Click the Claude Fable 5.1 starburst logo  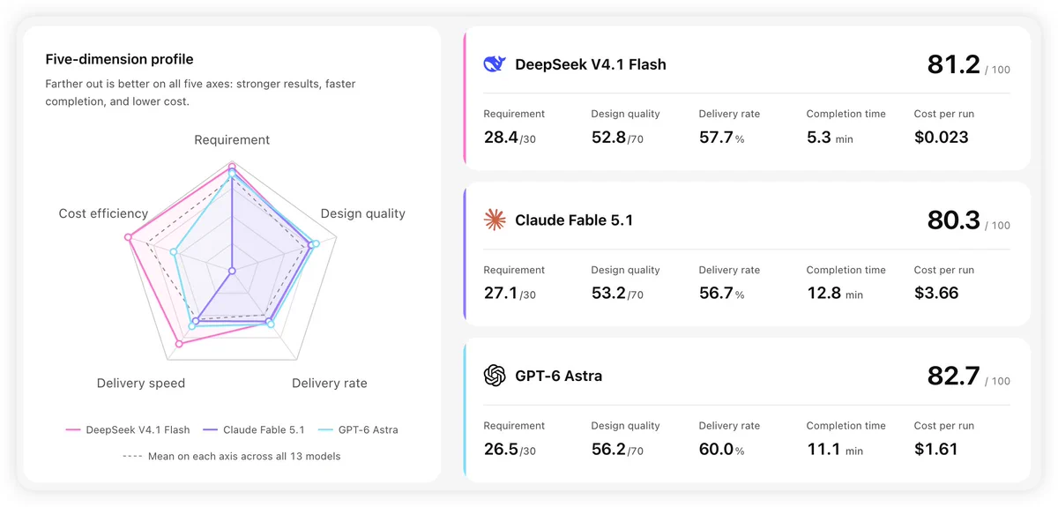coord(495,220)
